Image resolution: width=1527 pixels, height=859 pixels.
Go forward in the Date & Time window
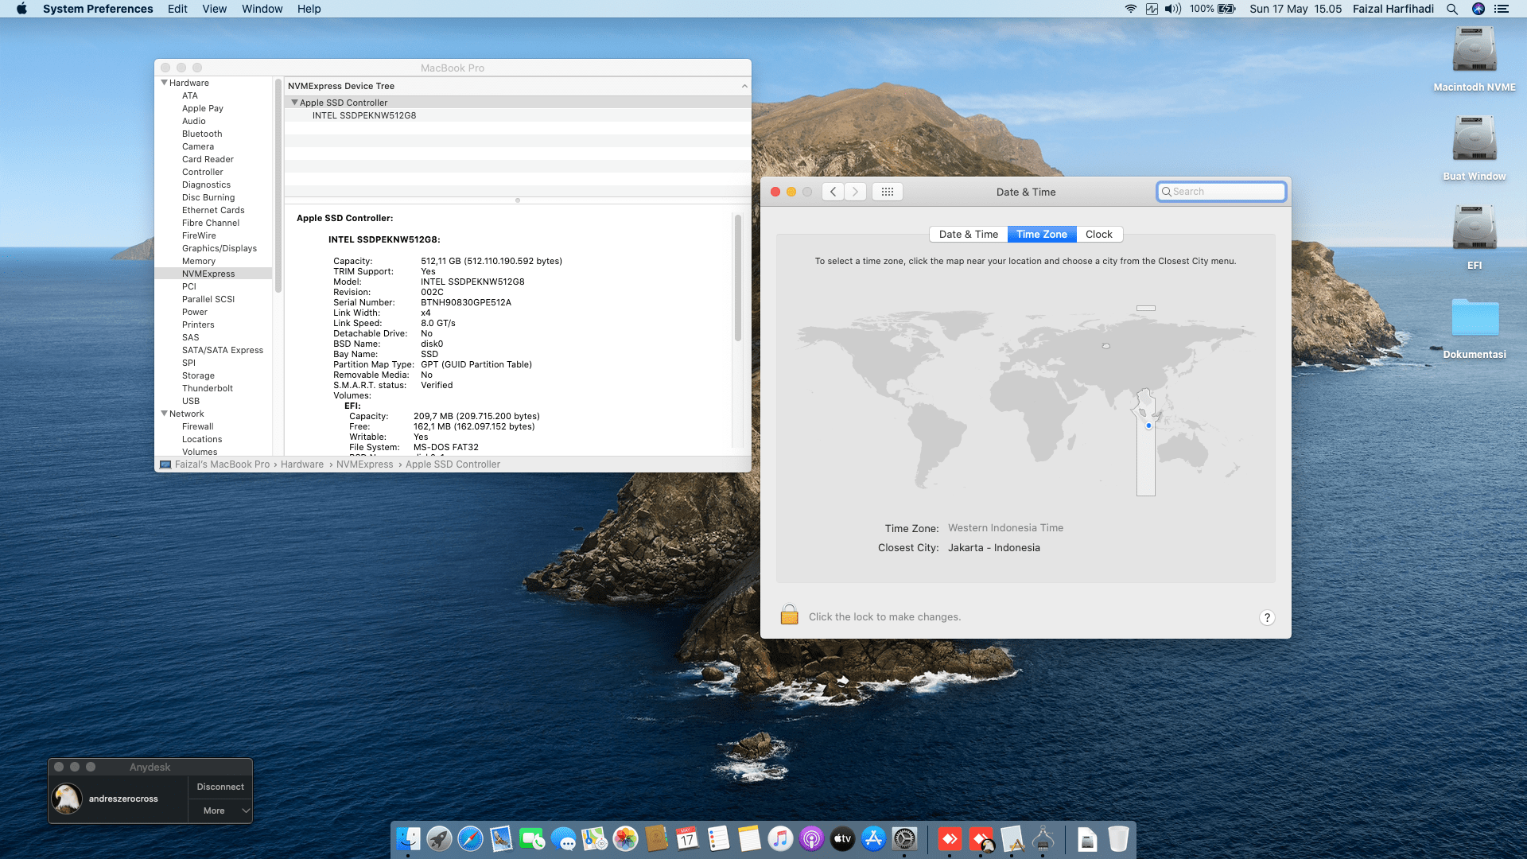[856, 192]
